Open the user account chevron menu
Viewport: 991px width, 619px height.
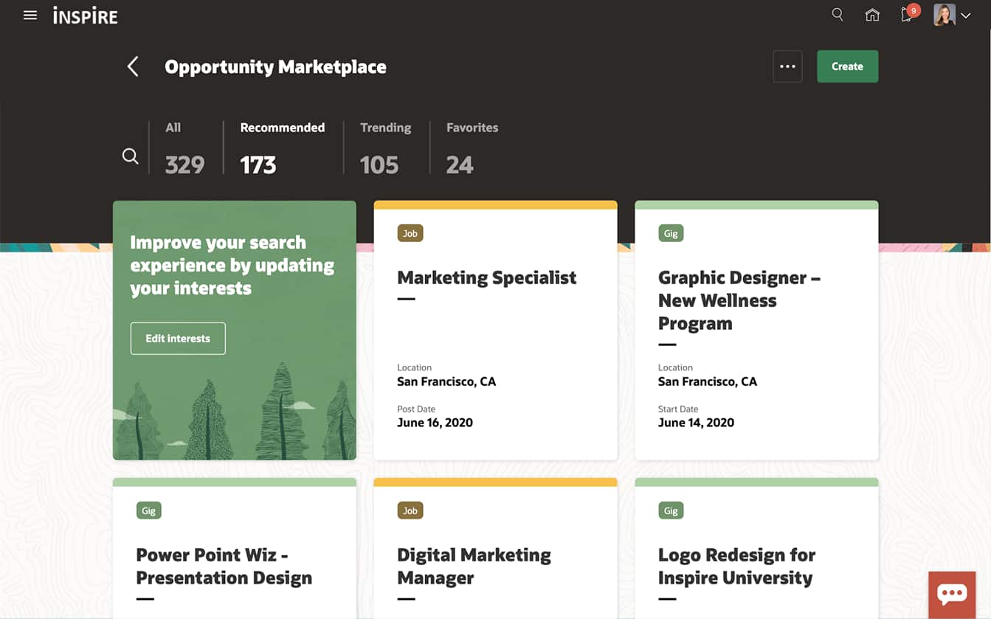click(x=966, y=14)
